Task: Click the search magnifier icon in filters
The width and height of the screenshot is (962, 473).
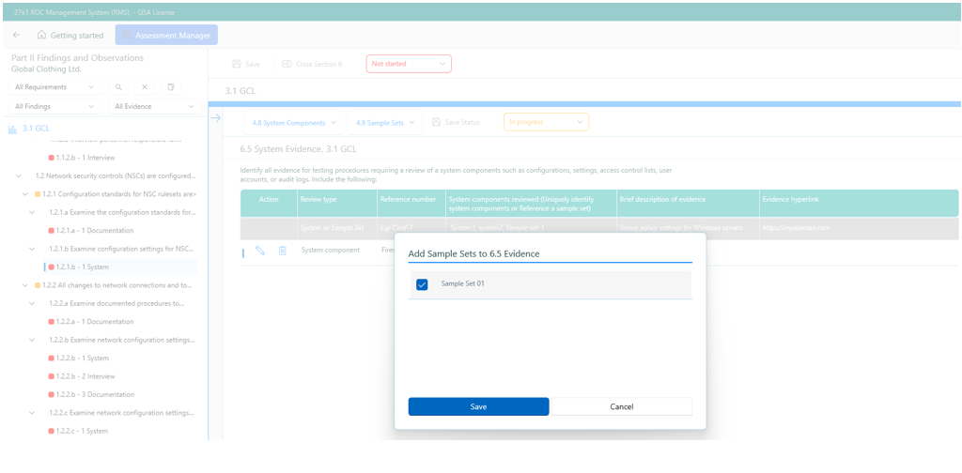Action: pyautogui.click(x=118, y=87)
